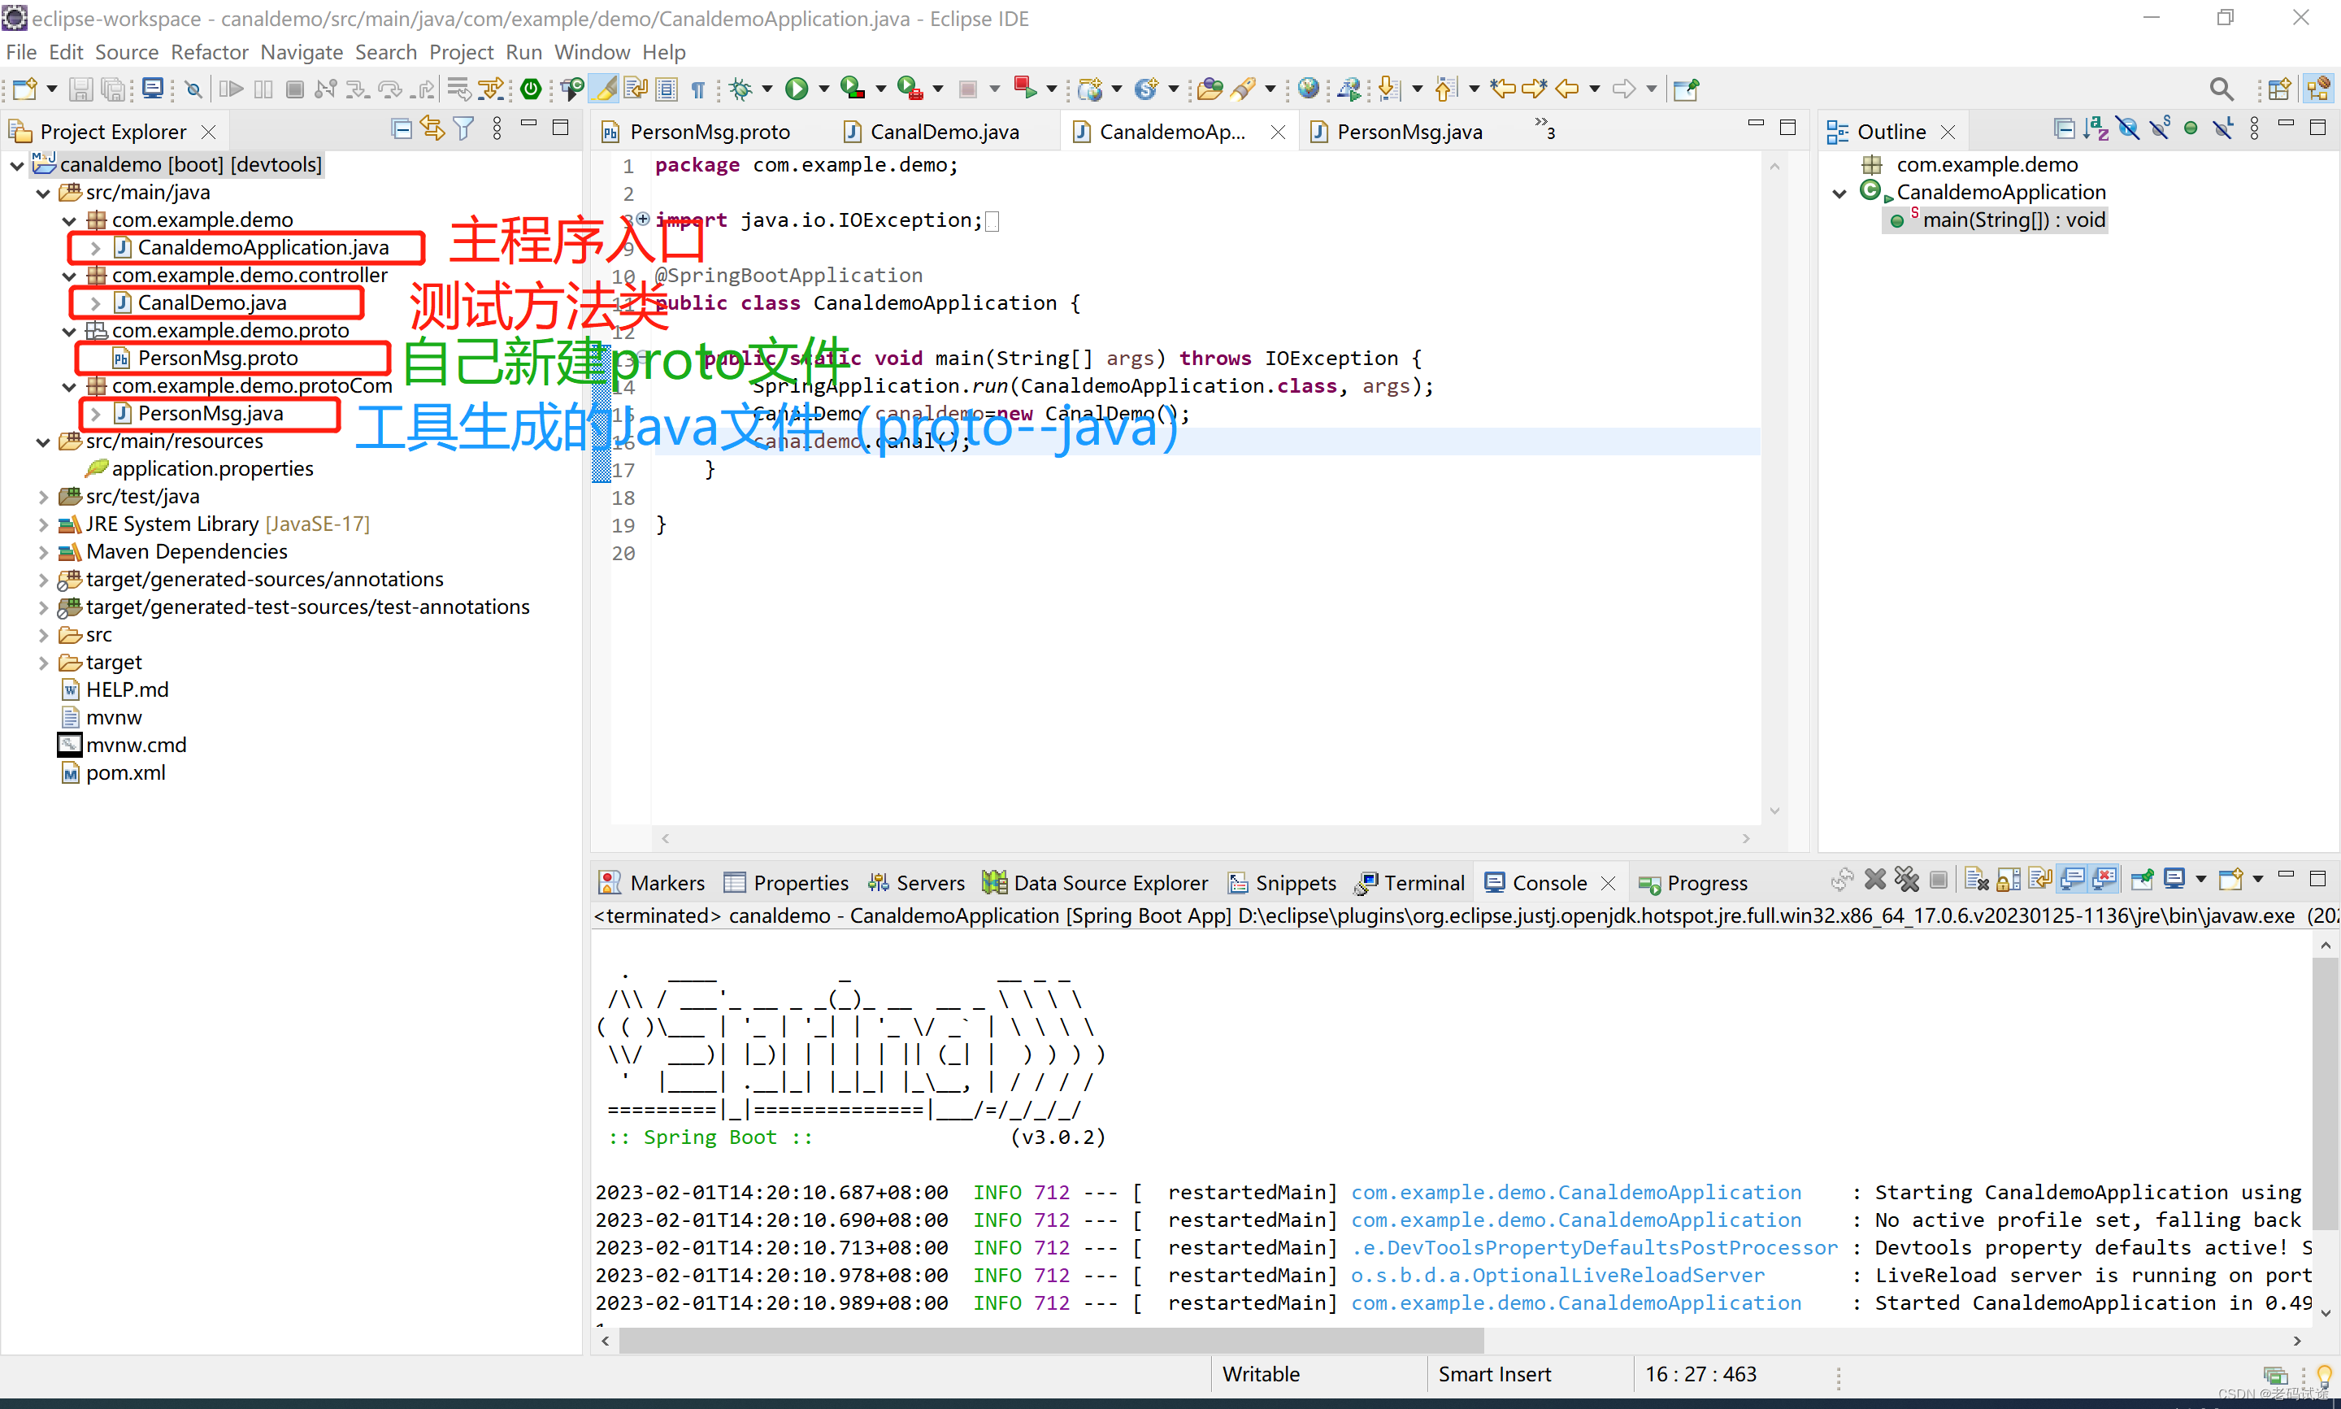Open the Navigate menu
This screenshot has height=1409, width=2341.
pyautogui.click(x=301, y=52)
